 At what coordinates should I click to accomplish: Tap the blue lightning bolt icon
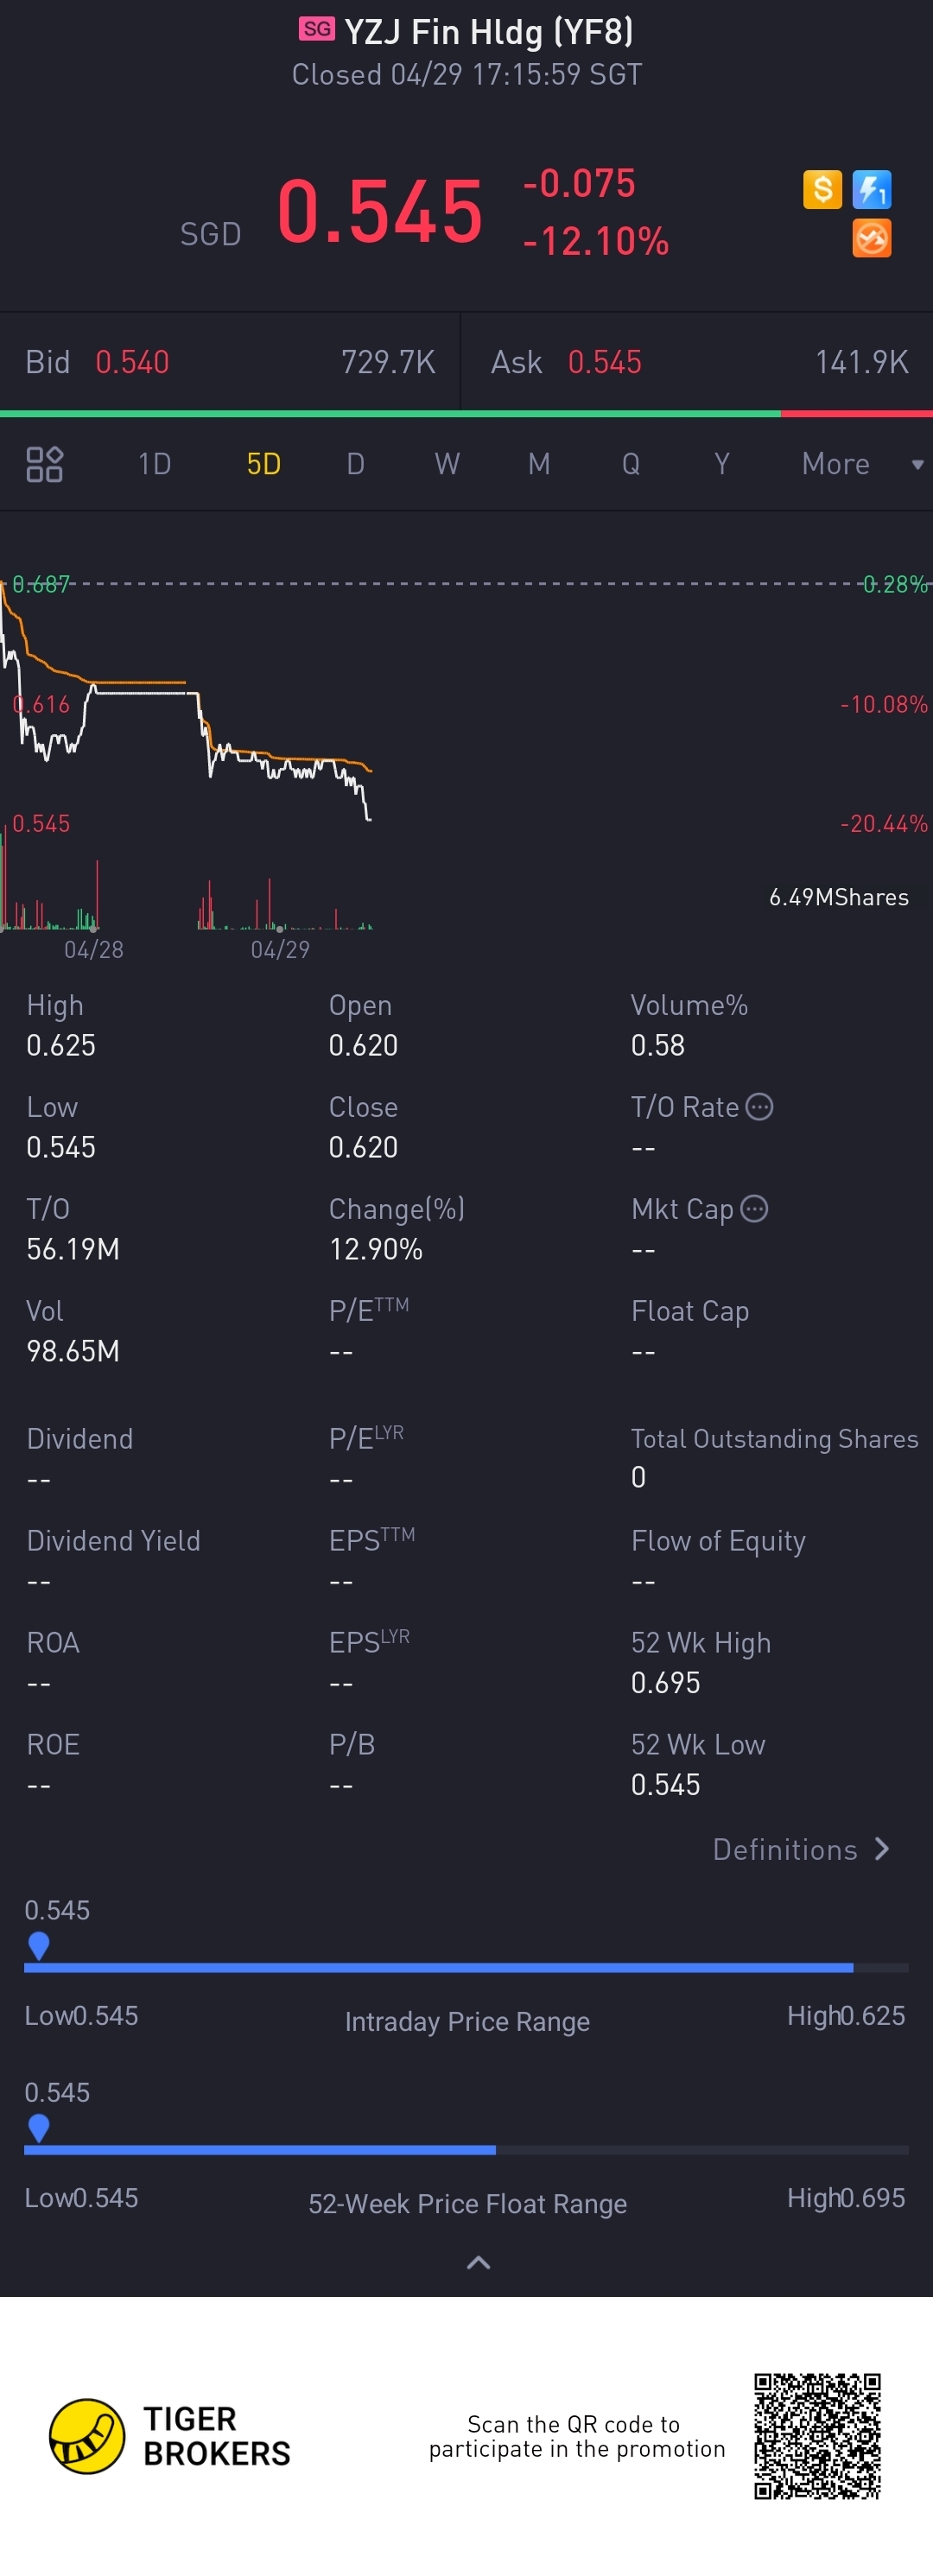click(x=872, y=189)
